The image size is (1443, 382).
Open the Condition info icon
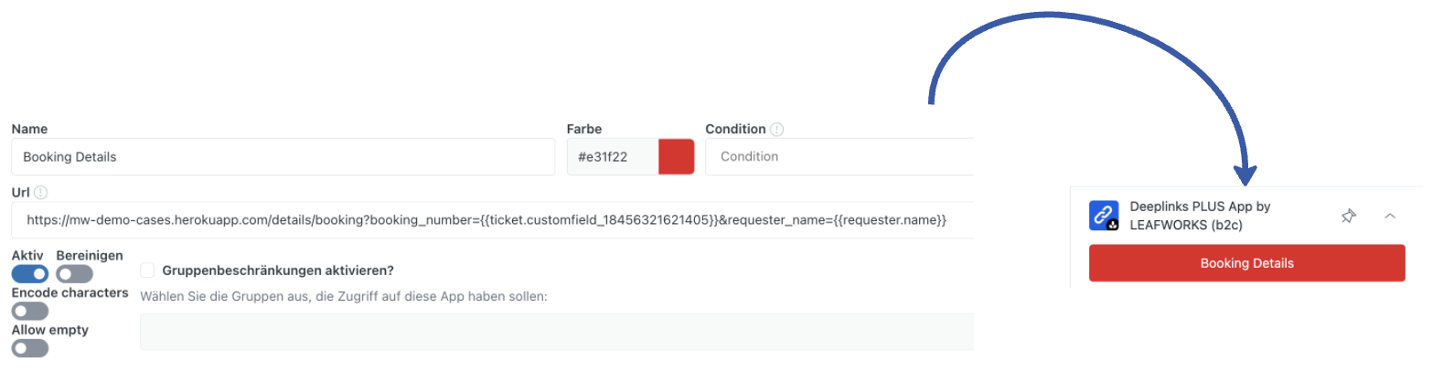point(777,130)
